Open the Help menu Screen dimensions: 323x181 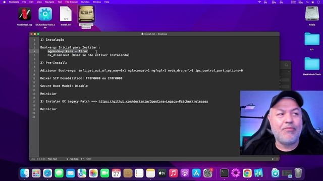106,2
